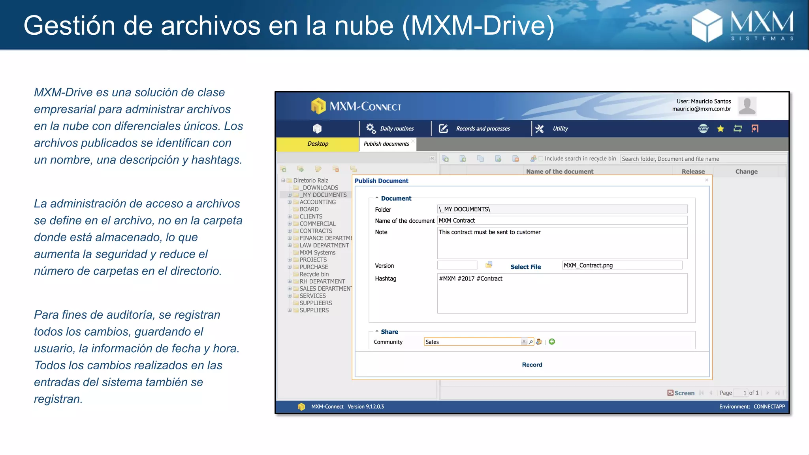
Task: Click the Name of the document field
Action: pyautogui.click(x=562, y=220)
